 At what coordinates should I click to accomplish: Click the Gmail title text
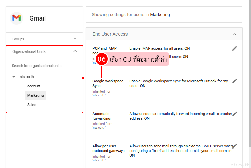coord(38,18)
